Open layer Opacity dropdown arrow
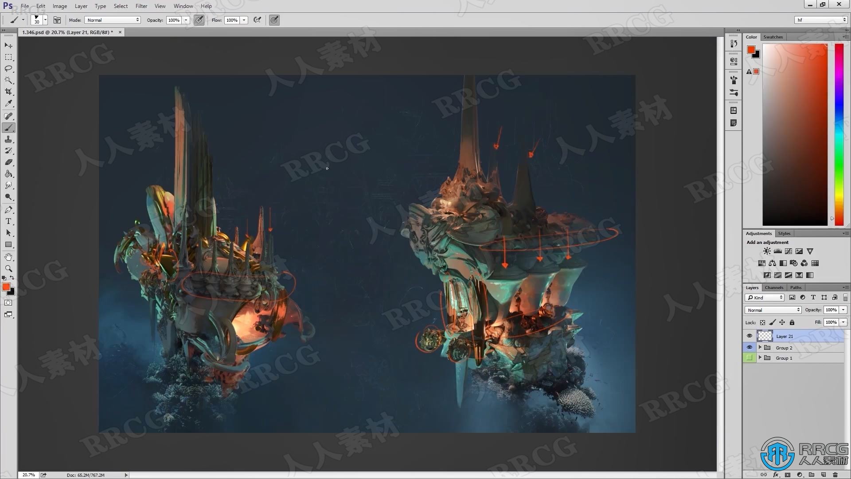 click(x=843, y=310)
